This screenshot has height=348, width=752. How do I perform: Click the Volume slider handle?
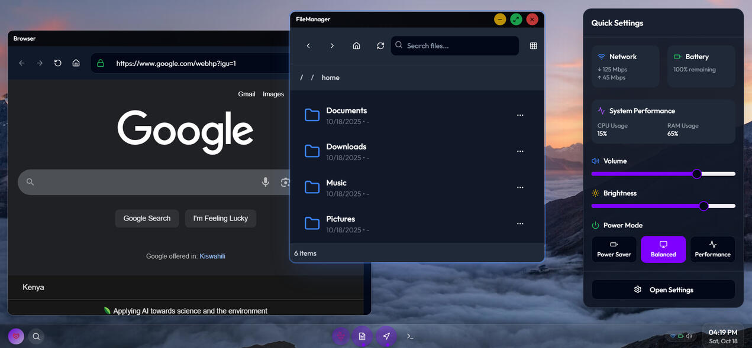click(x=697, y=174)
